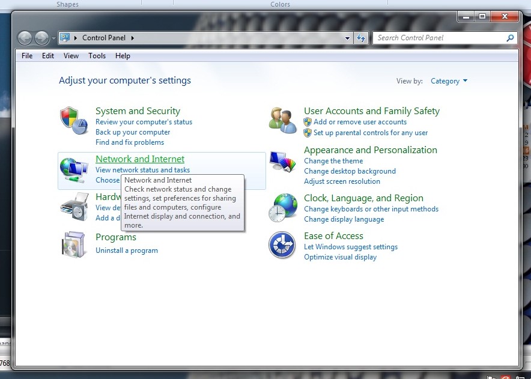Open Find and fix problems

pyautogui.click(x=130, y=142)
